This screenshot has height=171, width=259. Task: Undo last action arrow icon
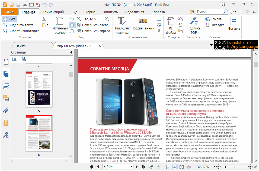point(44,5)
